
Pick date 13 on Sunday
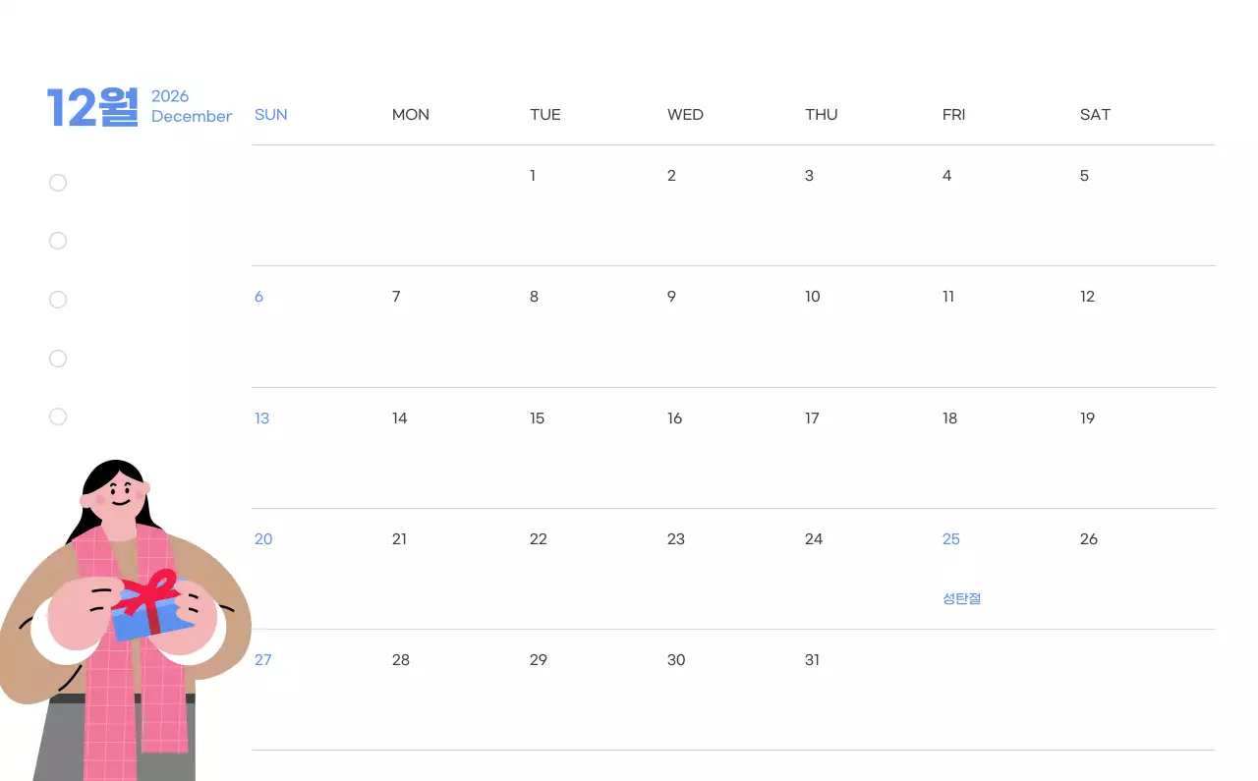pos(261,418)
